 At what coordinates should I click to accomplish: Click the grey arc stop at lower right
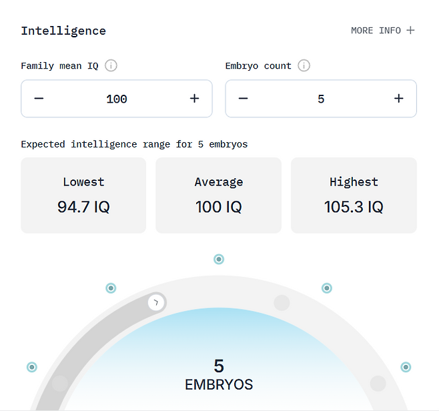click(x=378, y=384)
